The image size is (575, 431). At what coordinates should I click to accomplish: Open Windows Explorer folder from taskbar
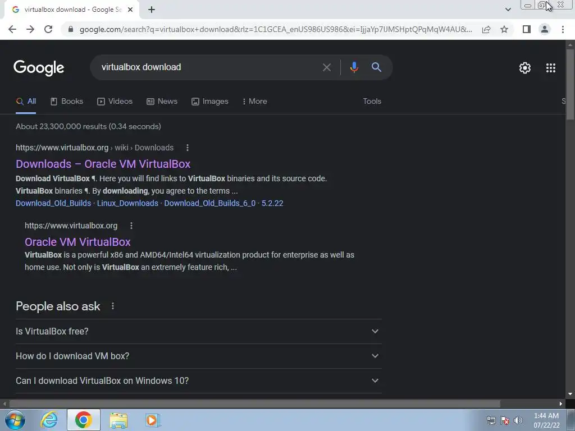coord(118,420)
